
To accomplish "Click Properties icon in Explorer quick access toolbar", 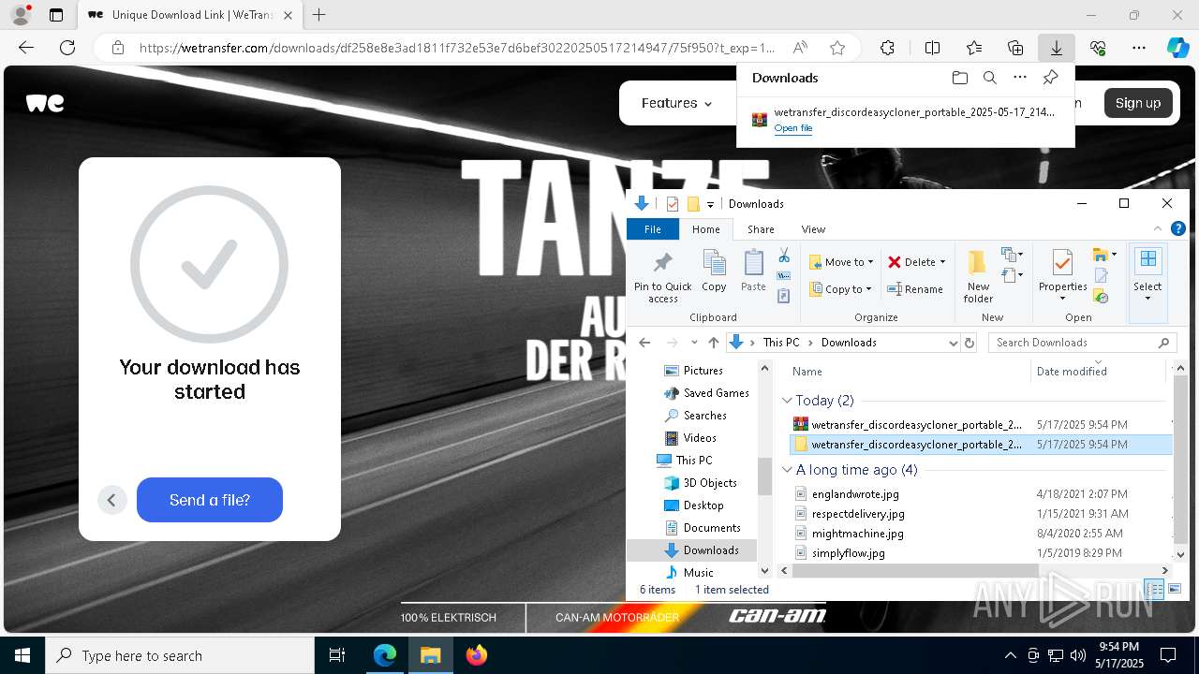I will click(672, 204).
